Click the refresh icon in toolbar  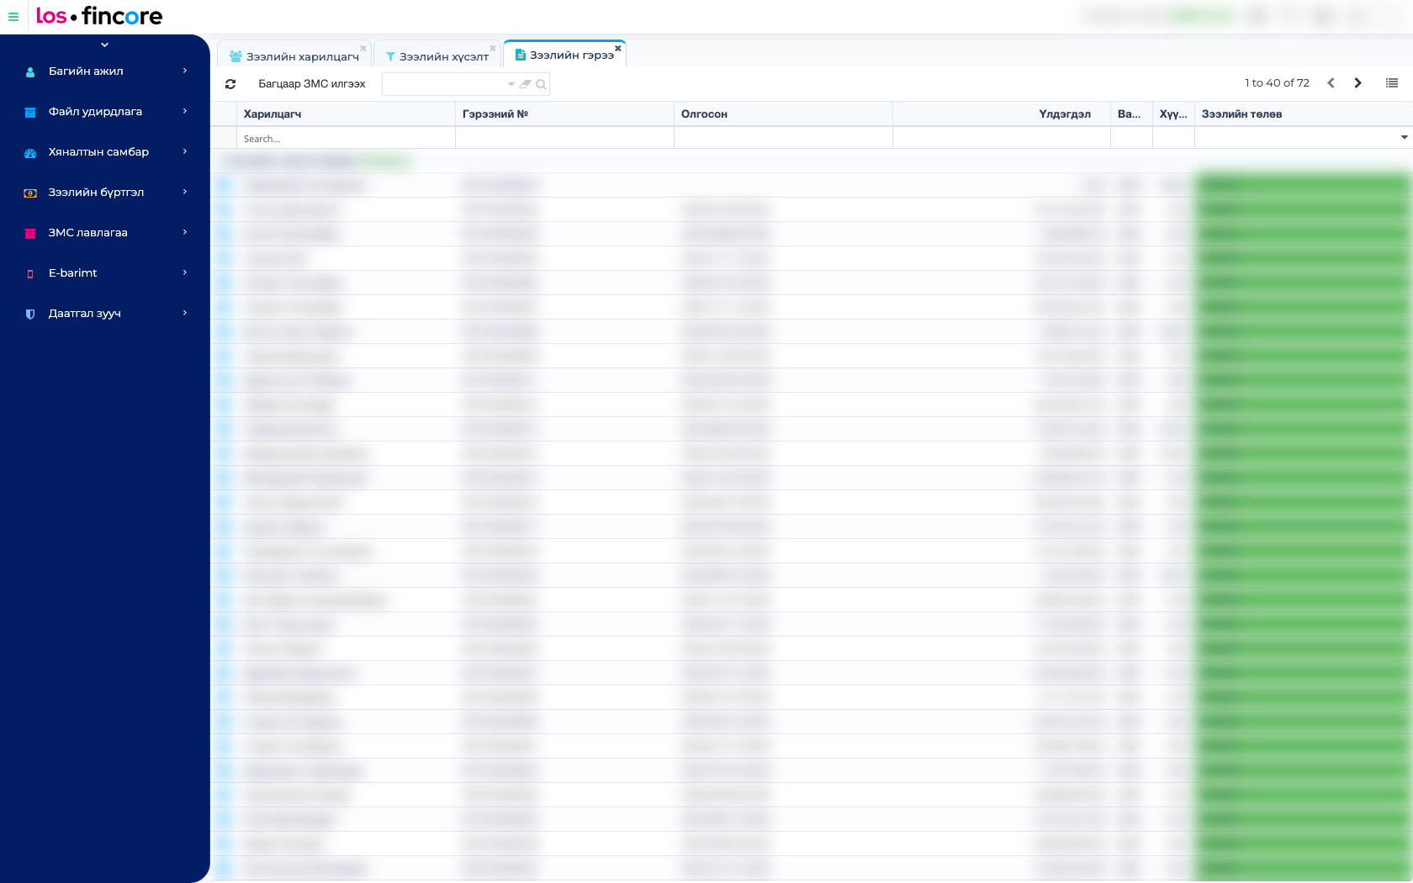coord(230,84)
